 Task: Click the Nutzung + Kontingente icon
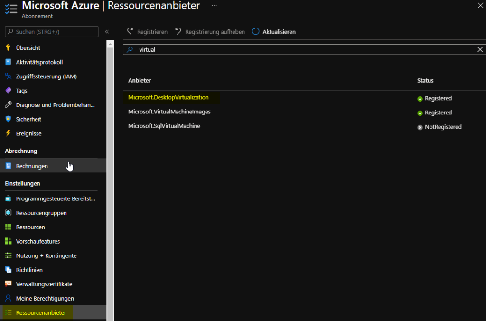click(x=8, y=255)
